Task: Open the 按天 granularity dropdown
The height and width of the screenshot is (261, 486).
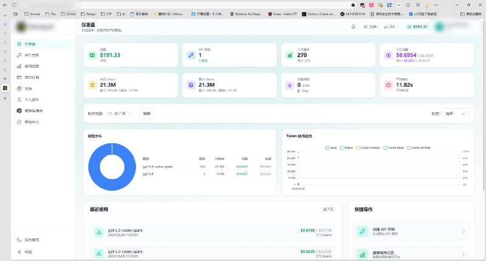Action: coord(456,114)
